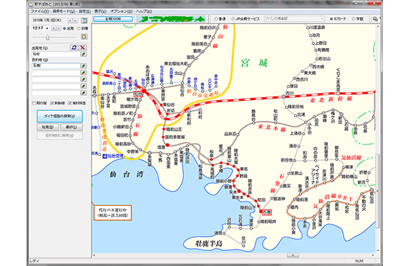Open the ヘルプ menu
408x266 pixels.
click(144, 11)
